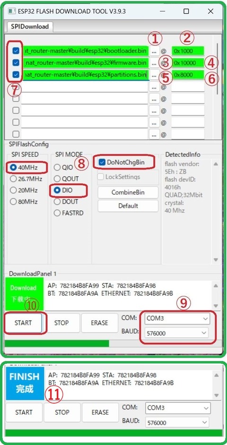Click 'flash vendor:' text in DetectedInfo

182,164
